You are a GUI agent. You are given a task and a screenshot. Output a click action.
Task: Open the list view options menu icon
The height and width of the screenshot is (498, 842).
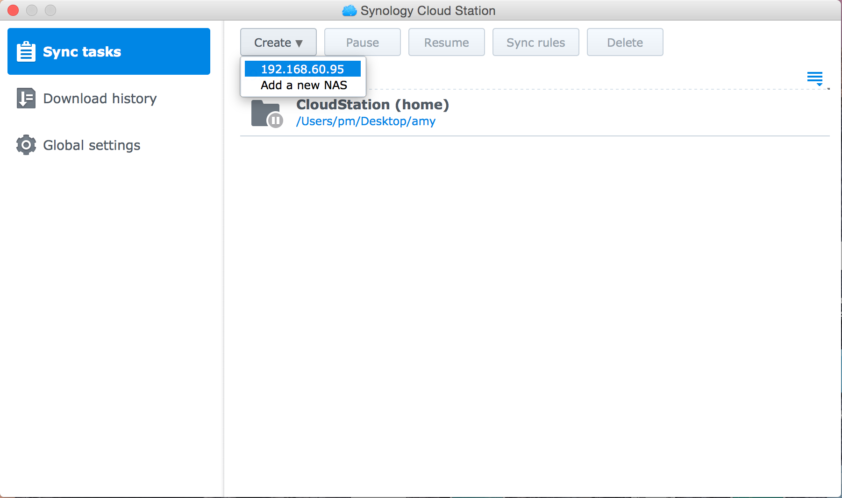pos(815,78)
